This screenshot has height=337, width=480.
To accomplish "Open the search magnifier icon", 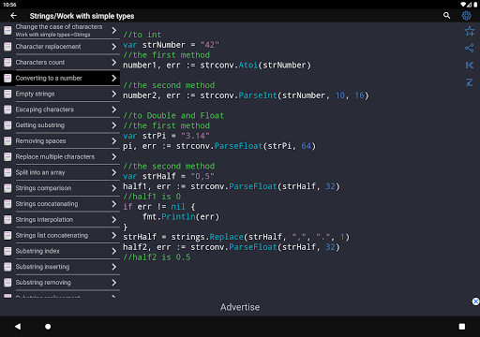I will point(446,16).
